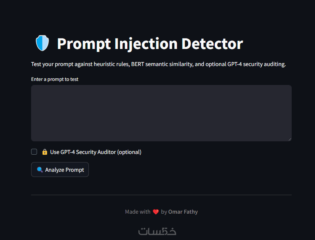The image size is (315, 240).
Task: Click the red heart icon in footer
Action: [x=156, y=212]
